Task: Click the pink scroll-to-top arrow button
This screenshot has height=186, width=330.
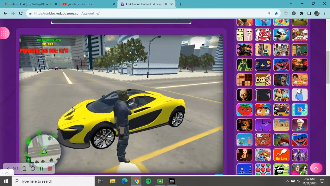Action: click(x=316, y=168)
